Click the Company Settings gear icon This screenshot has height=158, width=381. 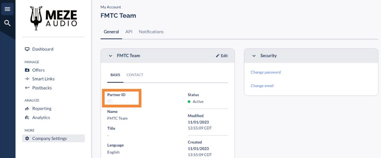click(x=27, y=138)
